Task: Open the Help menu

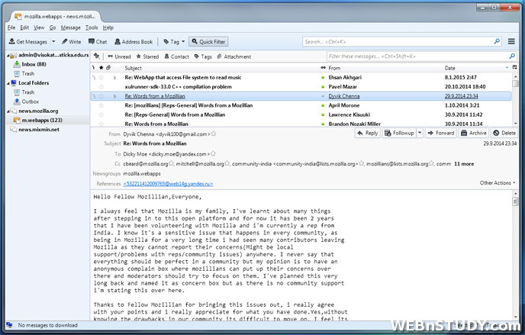Action: point(108,27)
